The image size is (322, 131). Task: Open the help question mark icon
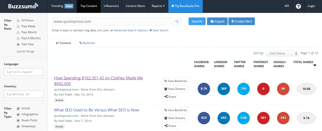click(298, 6)
